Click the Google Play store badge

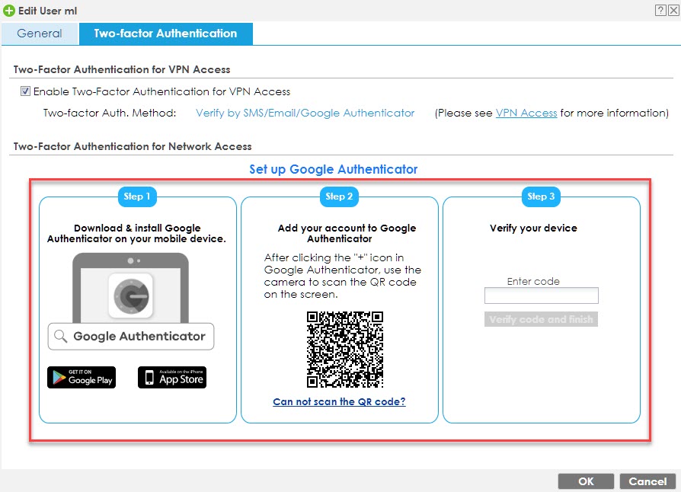point(82,377)
